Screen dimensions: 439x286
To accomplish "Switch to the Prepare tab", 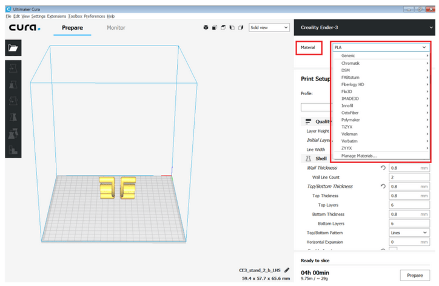I will click(x=72, y=28).
